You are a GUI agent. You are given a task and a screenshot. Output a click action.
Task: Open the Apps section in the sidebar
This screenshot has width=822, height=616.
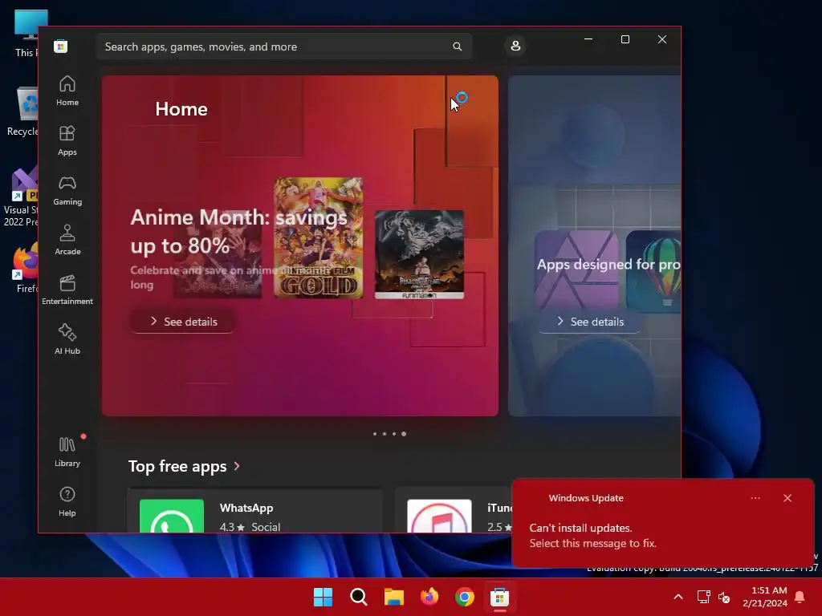(67, 141)
